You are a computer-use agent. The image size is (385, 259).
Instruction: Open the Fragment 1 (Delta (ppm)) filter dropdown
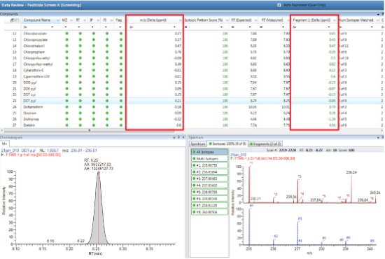(x=329, y=27)
